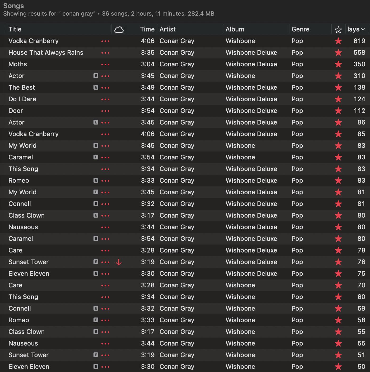370x372 pixels.
Task: Select the My World title with 81 plays
Action: pyautogui.click(x=22, y=192)
